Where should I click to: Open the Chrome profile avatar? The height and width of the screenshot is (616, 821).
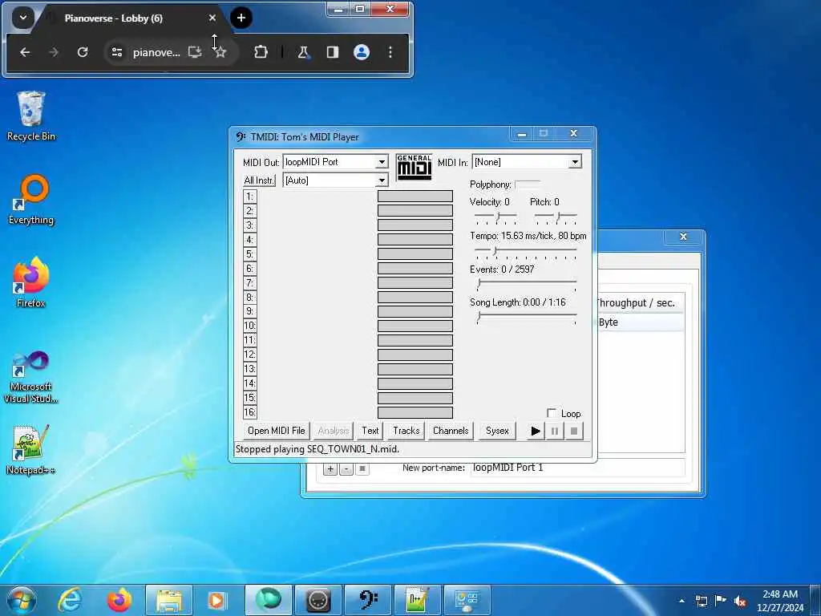(362, 52)
